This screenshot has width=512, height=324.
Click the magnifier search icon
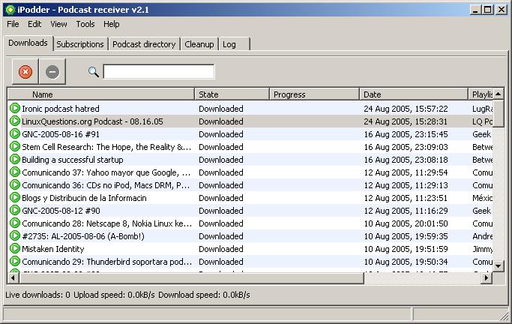[94, 72]
